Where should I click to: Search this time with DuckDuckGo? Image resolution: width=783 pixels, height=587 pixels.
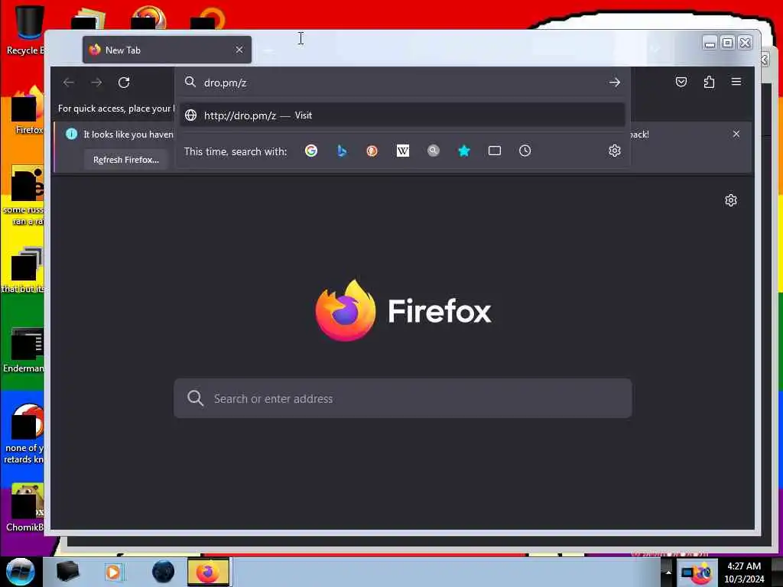point(372,151)
